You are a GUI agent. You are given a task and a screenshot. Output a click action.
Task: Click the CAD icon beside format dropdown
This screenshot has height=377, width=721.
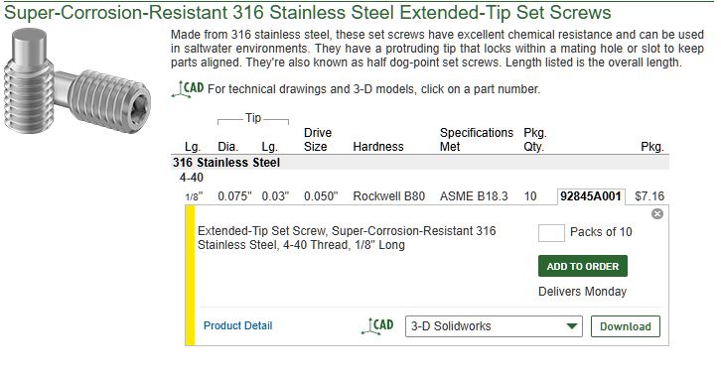pos(377,326)
